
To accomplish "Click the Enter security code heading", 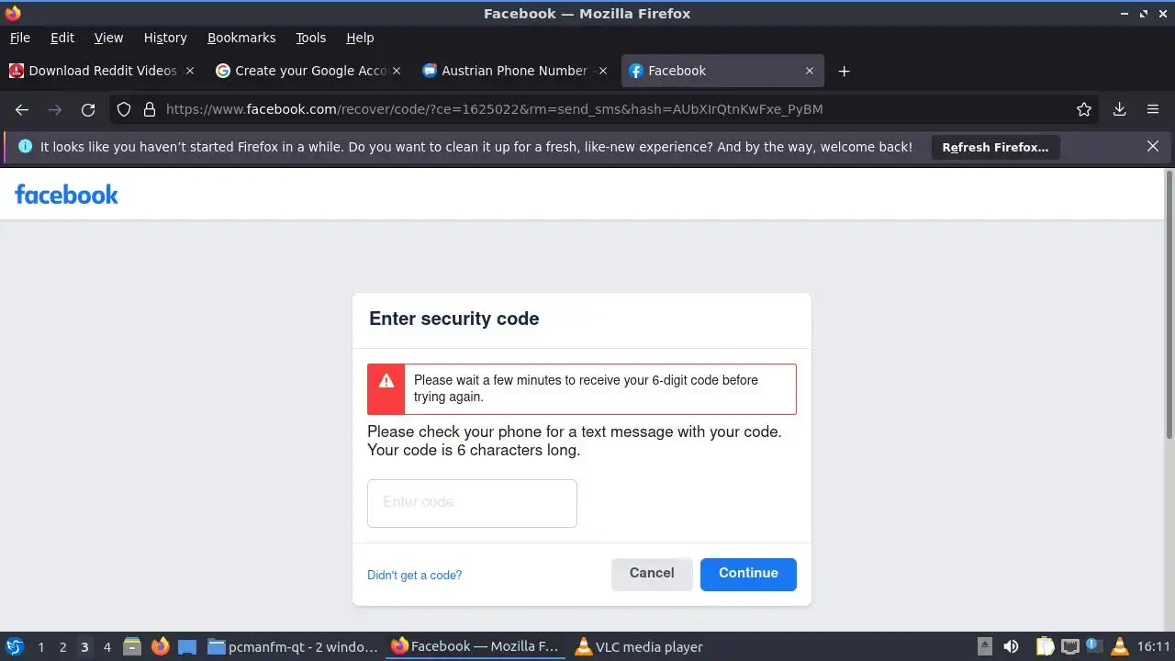I will [453, 319].
